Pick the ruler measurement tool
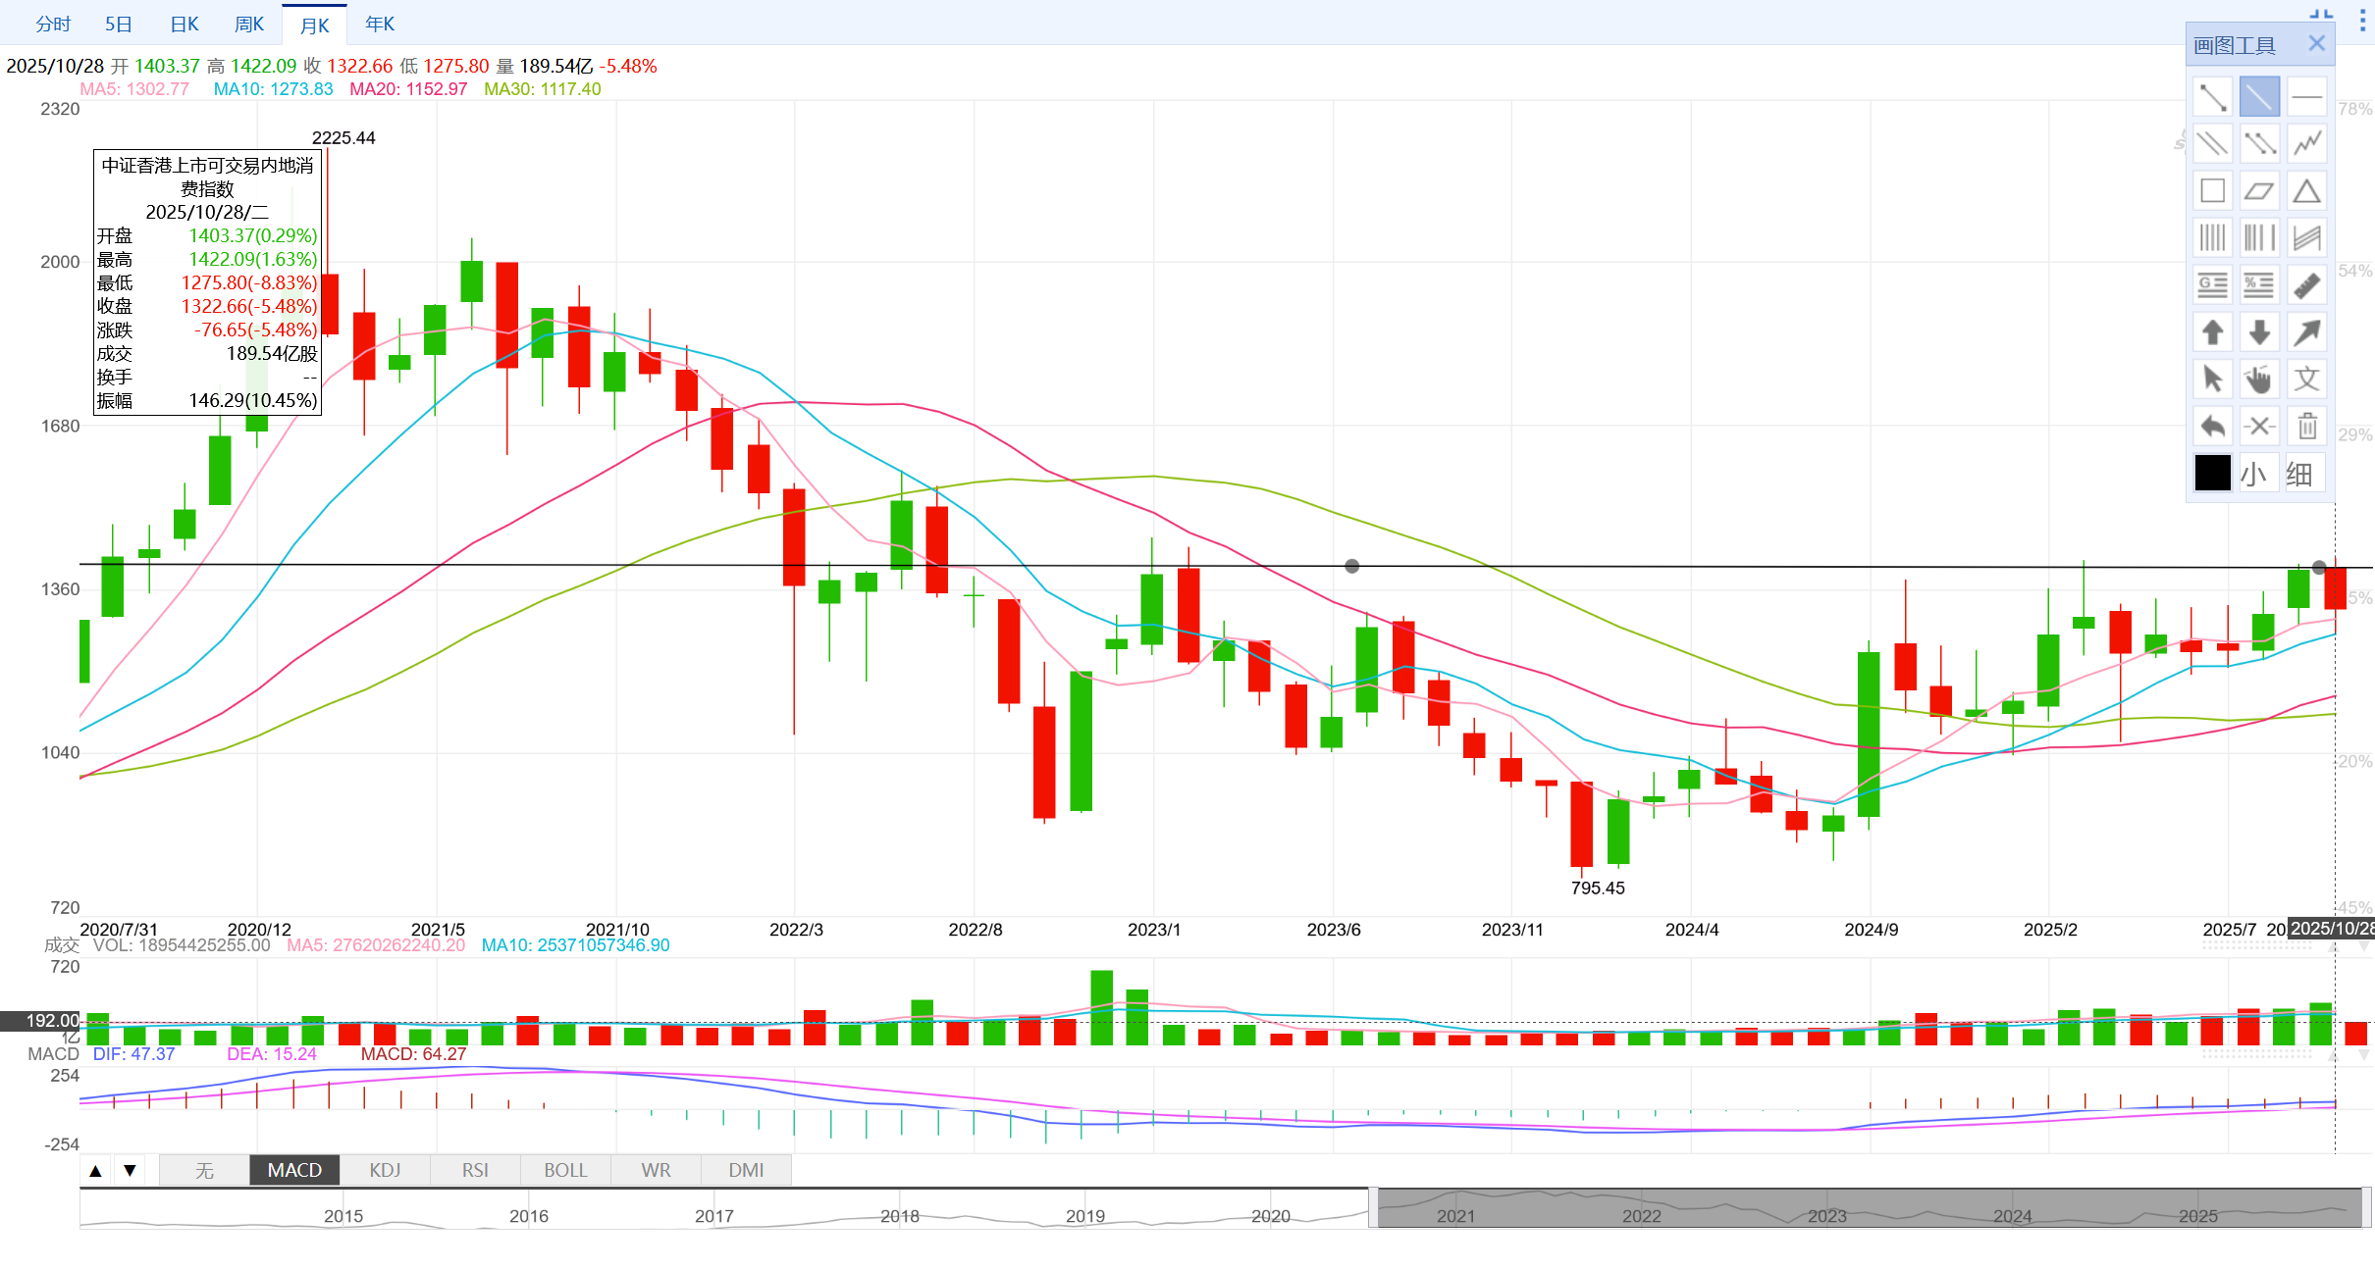The width and height of the screenshot is (2375, 1269). [x=2306, y=285]
